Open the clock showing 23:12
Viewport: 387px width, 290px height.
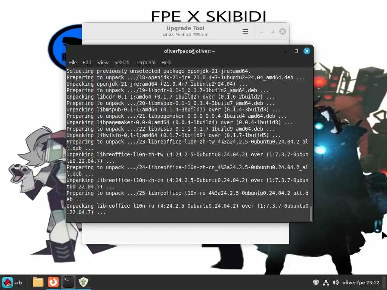click(373, 282)
